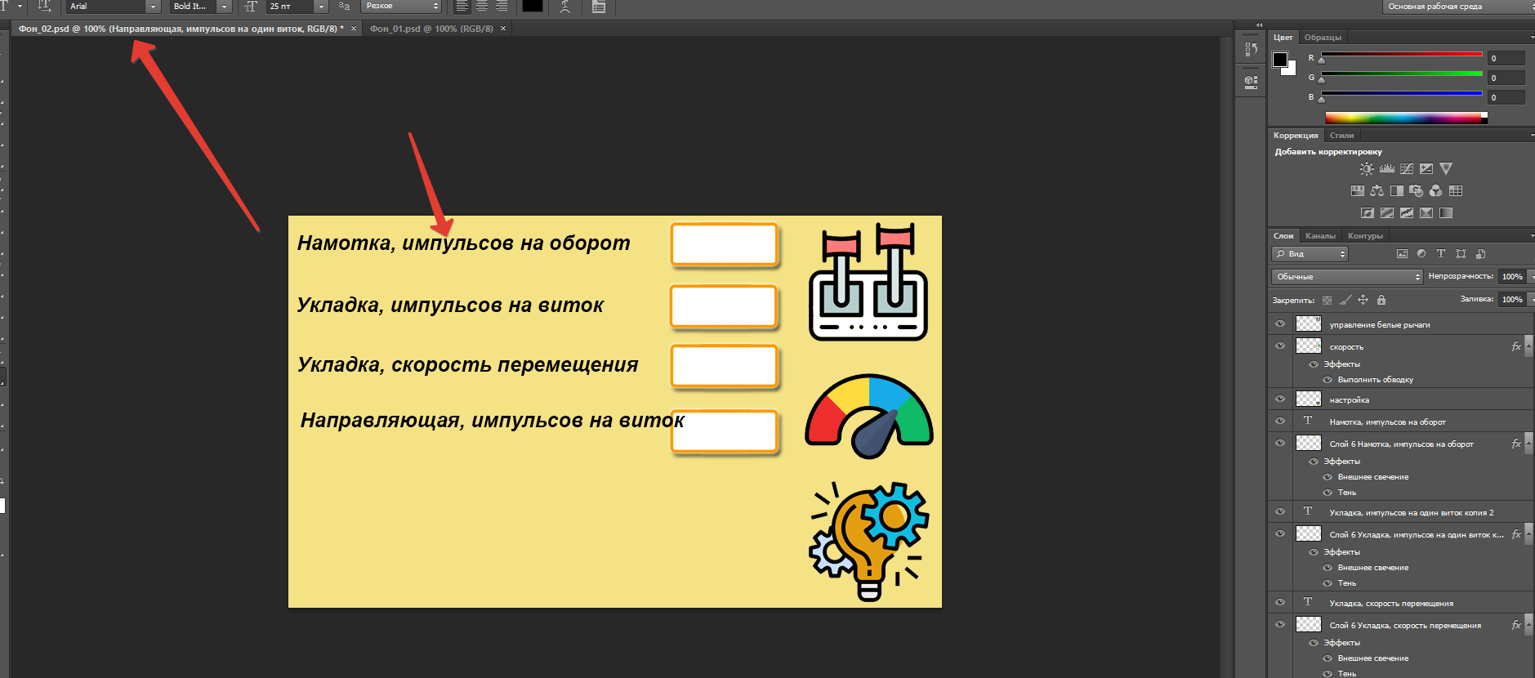Align text to center

coord(482,7)
